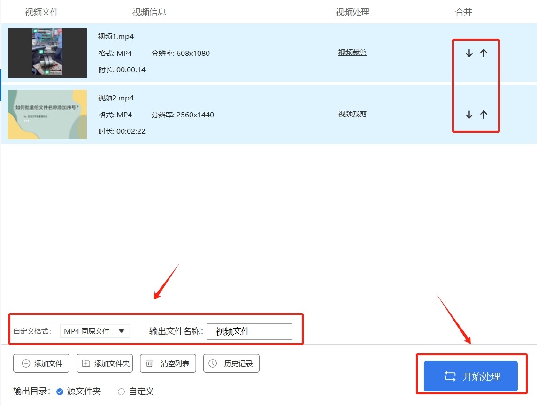Click the folder icon on 添加文件夹
The width and height of the screenshot is (537, 406).
[x=86, y=363]
